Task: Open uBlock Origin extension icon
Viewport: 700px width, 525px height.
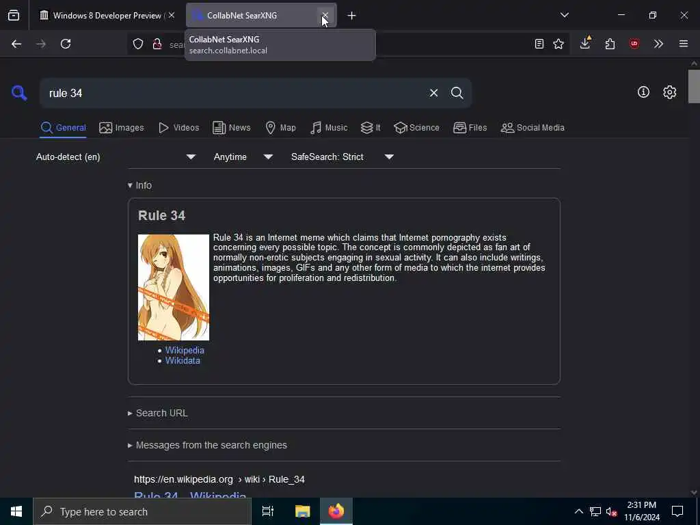Action: click(x=634, y=44)
